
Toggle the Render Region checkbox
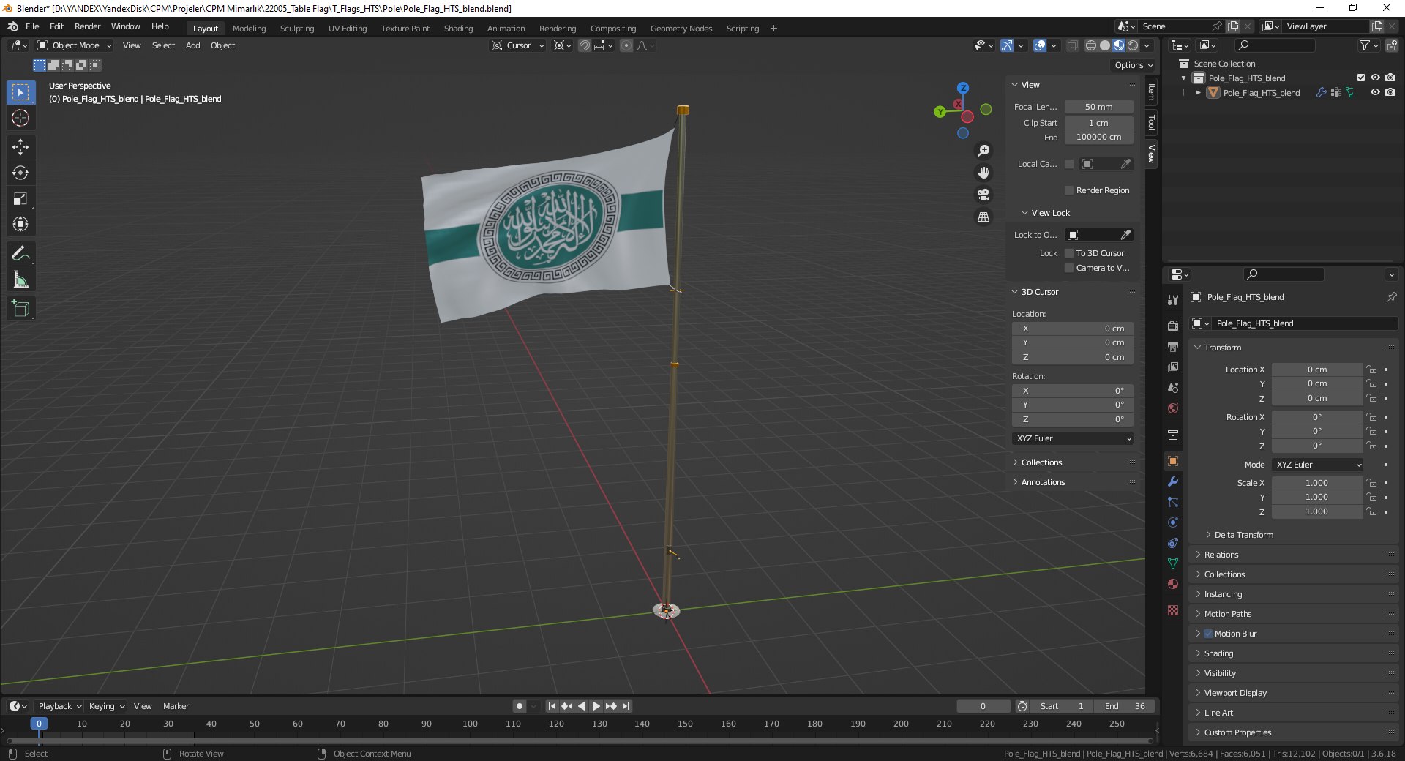(x=1068, y=190)
